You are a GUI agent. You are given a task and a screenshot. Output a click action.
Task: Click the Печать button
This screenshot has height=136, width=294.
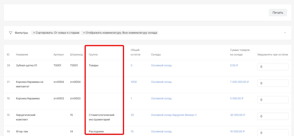(x=278, y=13)
